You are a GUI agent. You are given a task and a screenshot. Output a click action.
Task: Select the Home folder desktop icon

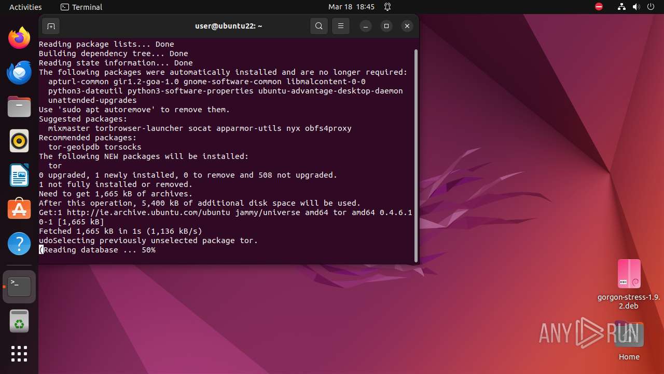point(629,341)
